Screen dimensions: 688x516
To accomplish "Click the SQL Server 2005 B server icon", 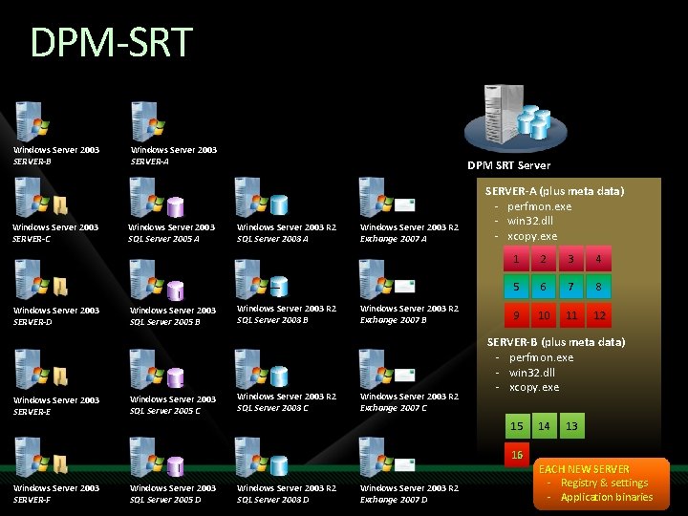I will pyautogui.click(x=157, y=279).
